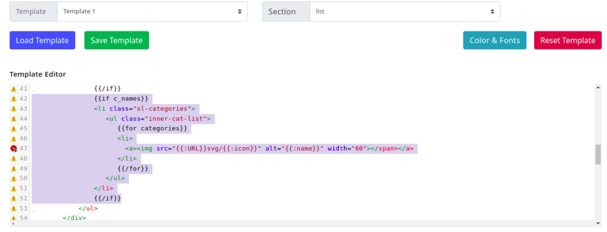Click the closing </ul> tag on line 50
Screen dimensions: 607x232
(x=116, y=179)
